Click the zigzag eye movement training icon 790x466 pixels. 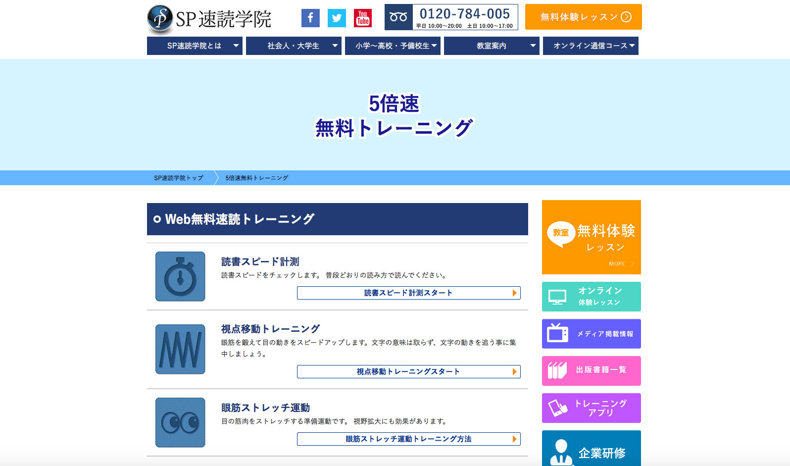(x=180, y=349)
